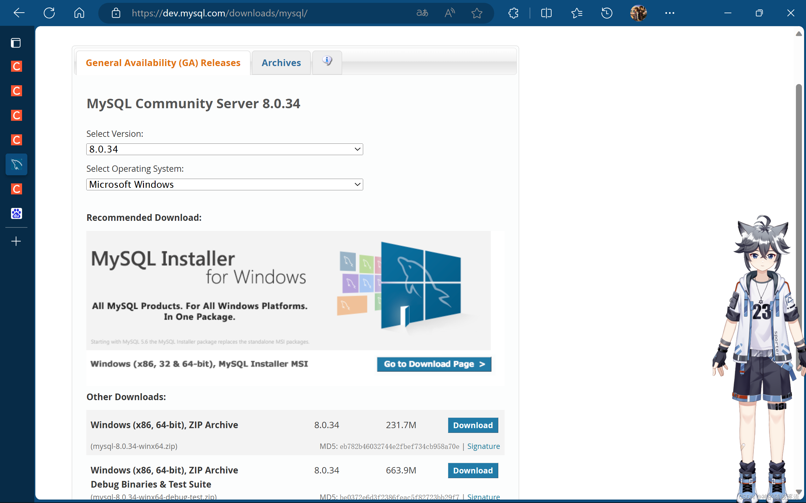806x503 pixels.
Task: Go back to the previous page
Action: pyautogui.click(x=19, y=13)
